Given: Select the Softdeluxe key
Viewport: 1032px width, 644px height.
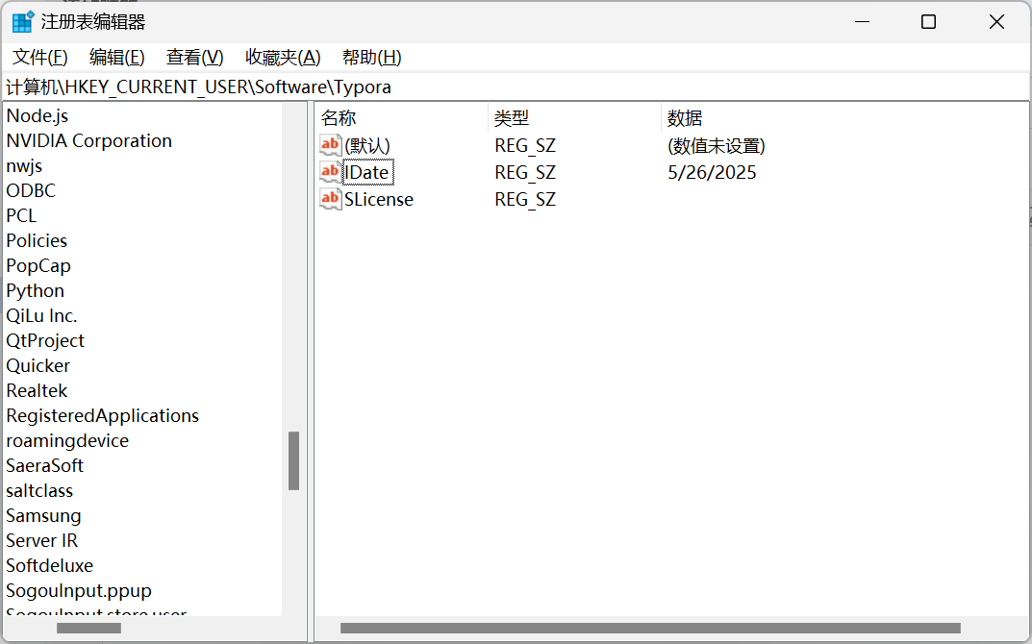Looking at the screenshot, I should (x=50, y=566).
